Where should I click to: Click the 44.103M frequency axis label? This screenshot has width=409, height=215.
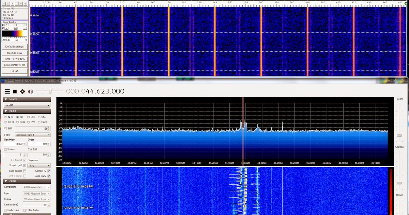(x=196, y=163)
